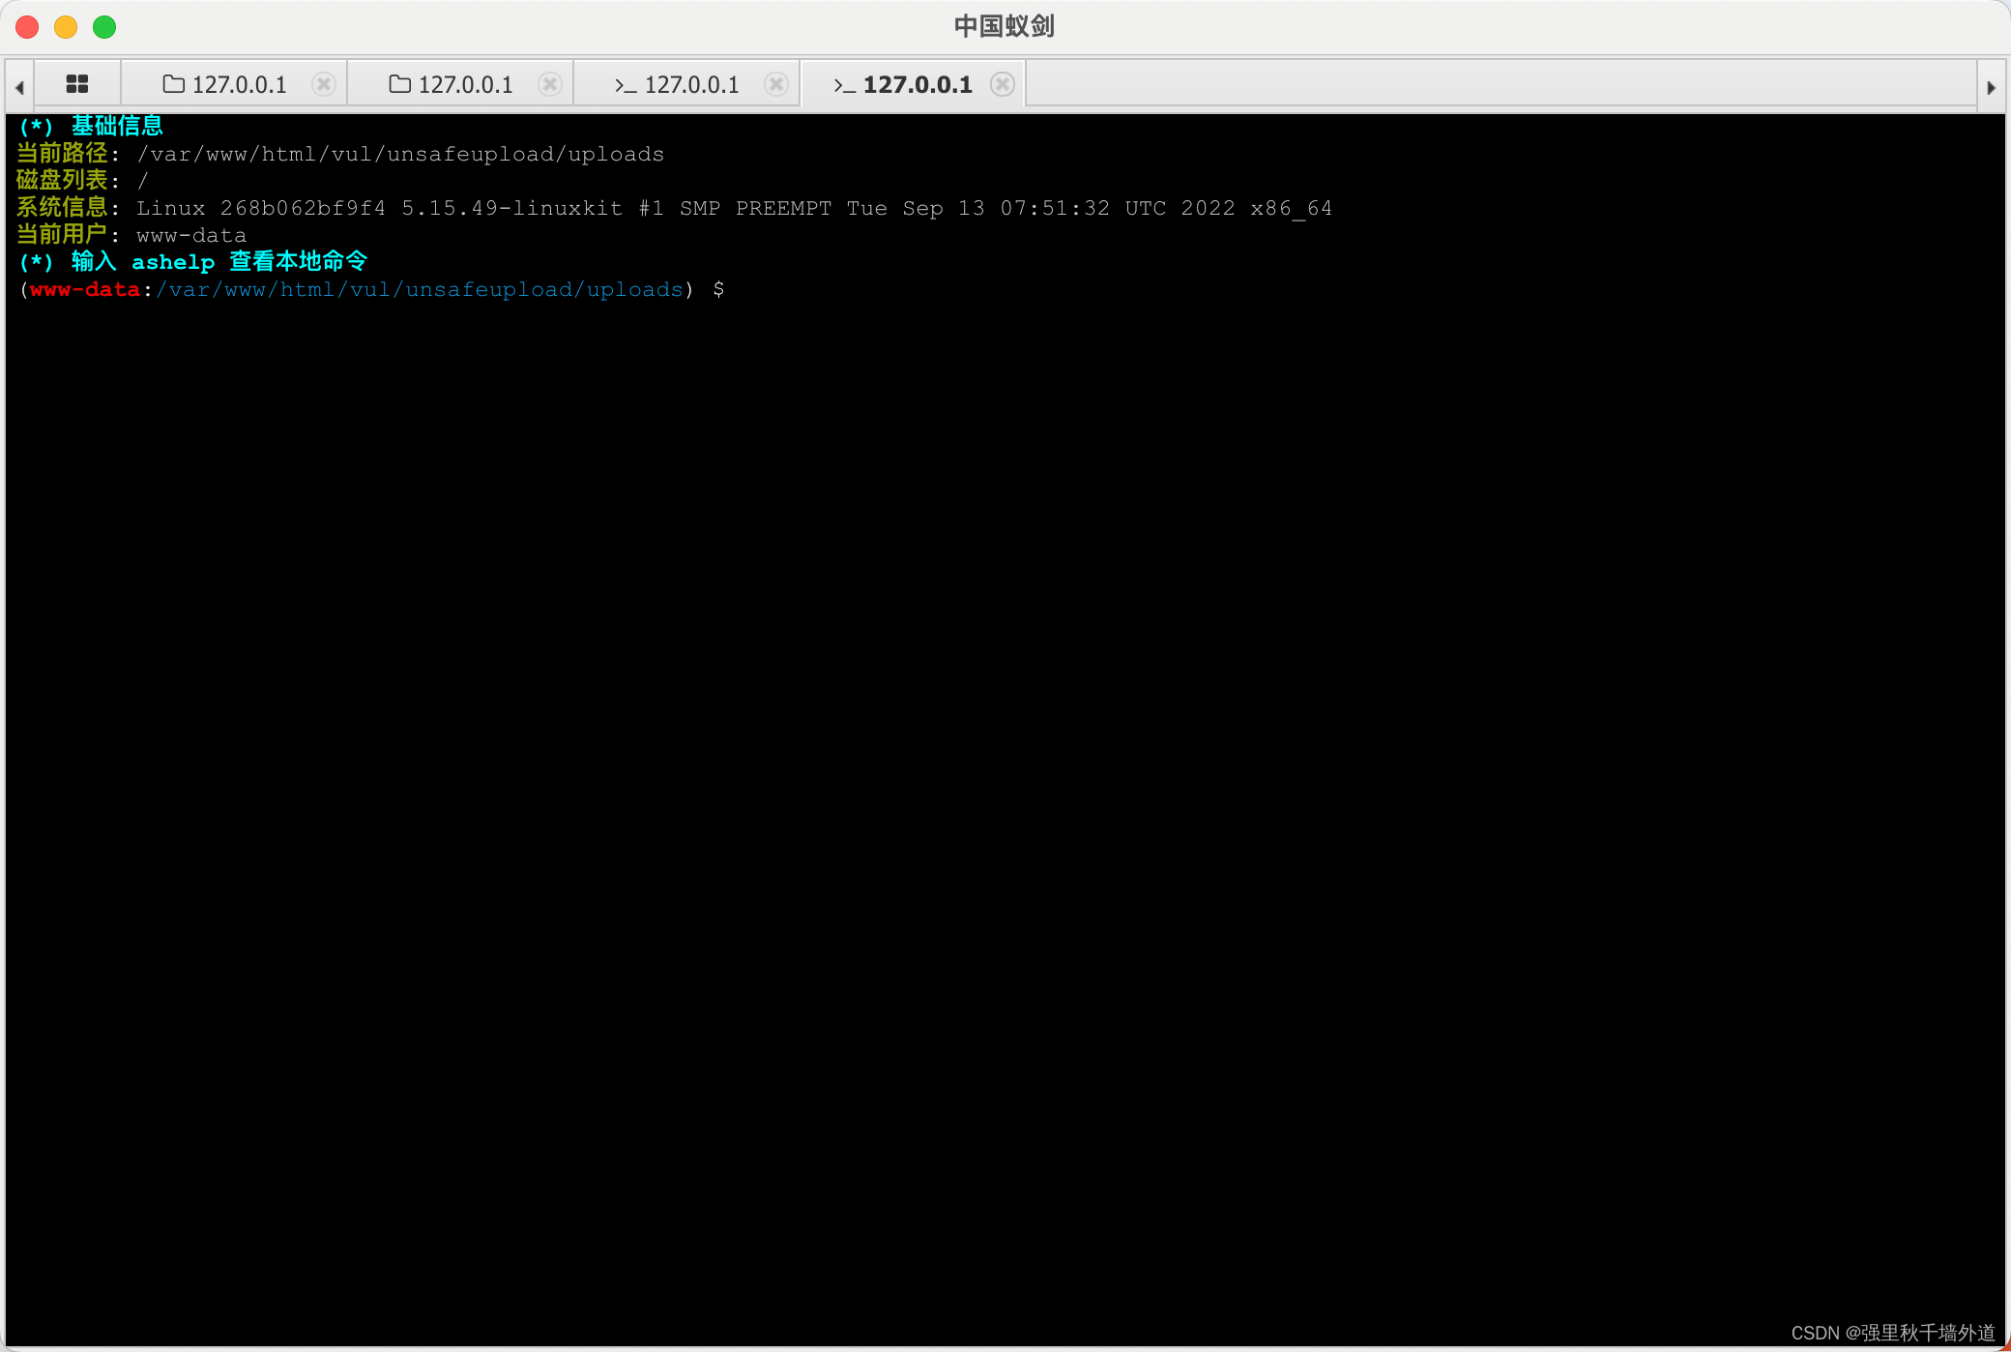
Task: Open the home grid view tab
Action: point(77,84)
